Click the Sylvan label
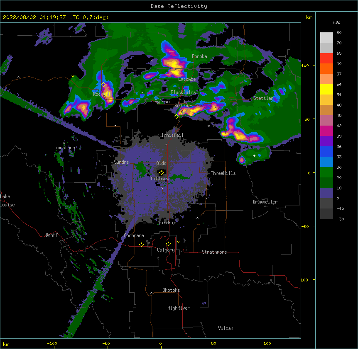The width and height of the screenshot is (358, 349). coord(162,102)
